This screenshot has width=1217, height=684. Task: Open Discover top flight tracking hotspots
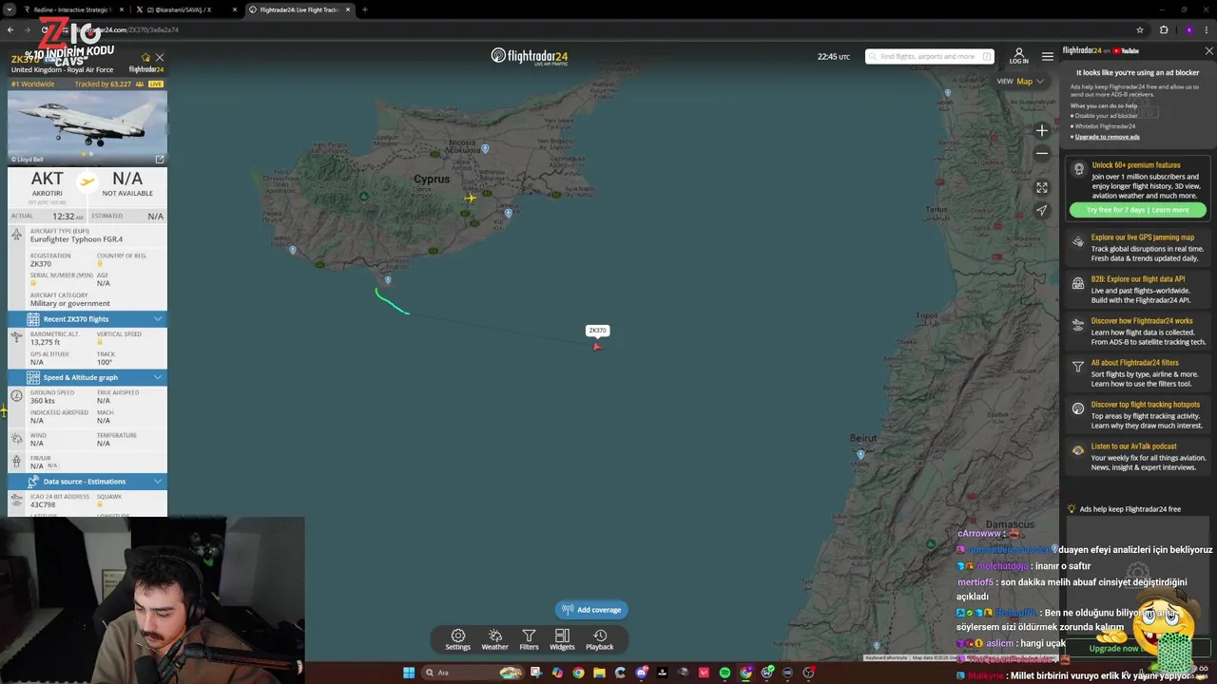click(1139, 415)
